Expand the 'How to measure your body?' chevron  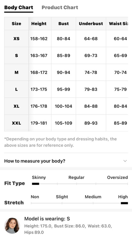[125, 161]
